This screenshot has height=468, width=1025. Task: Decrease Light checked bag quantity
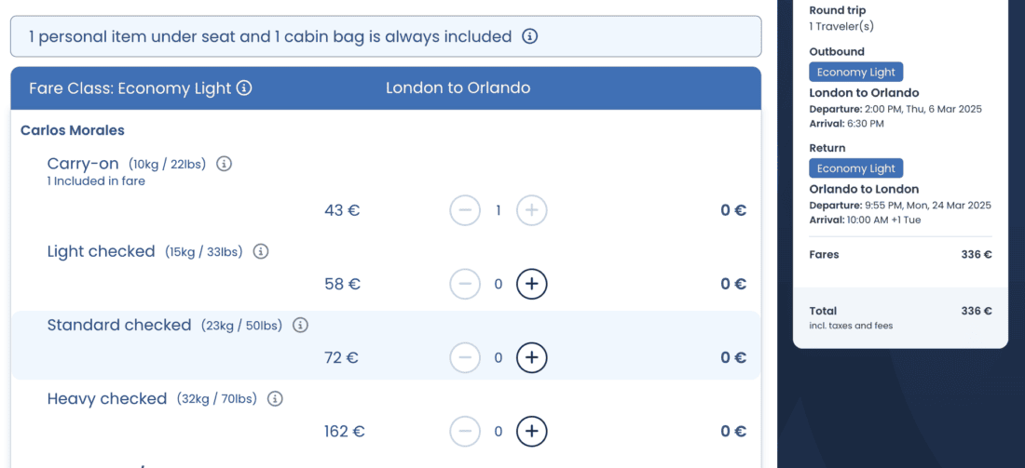[x=465, y=284]
